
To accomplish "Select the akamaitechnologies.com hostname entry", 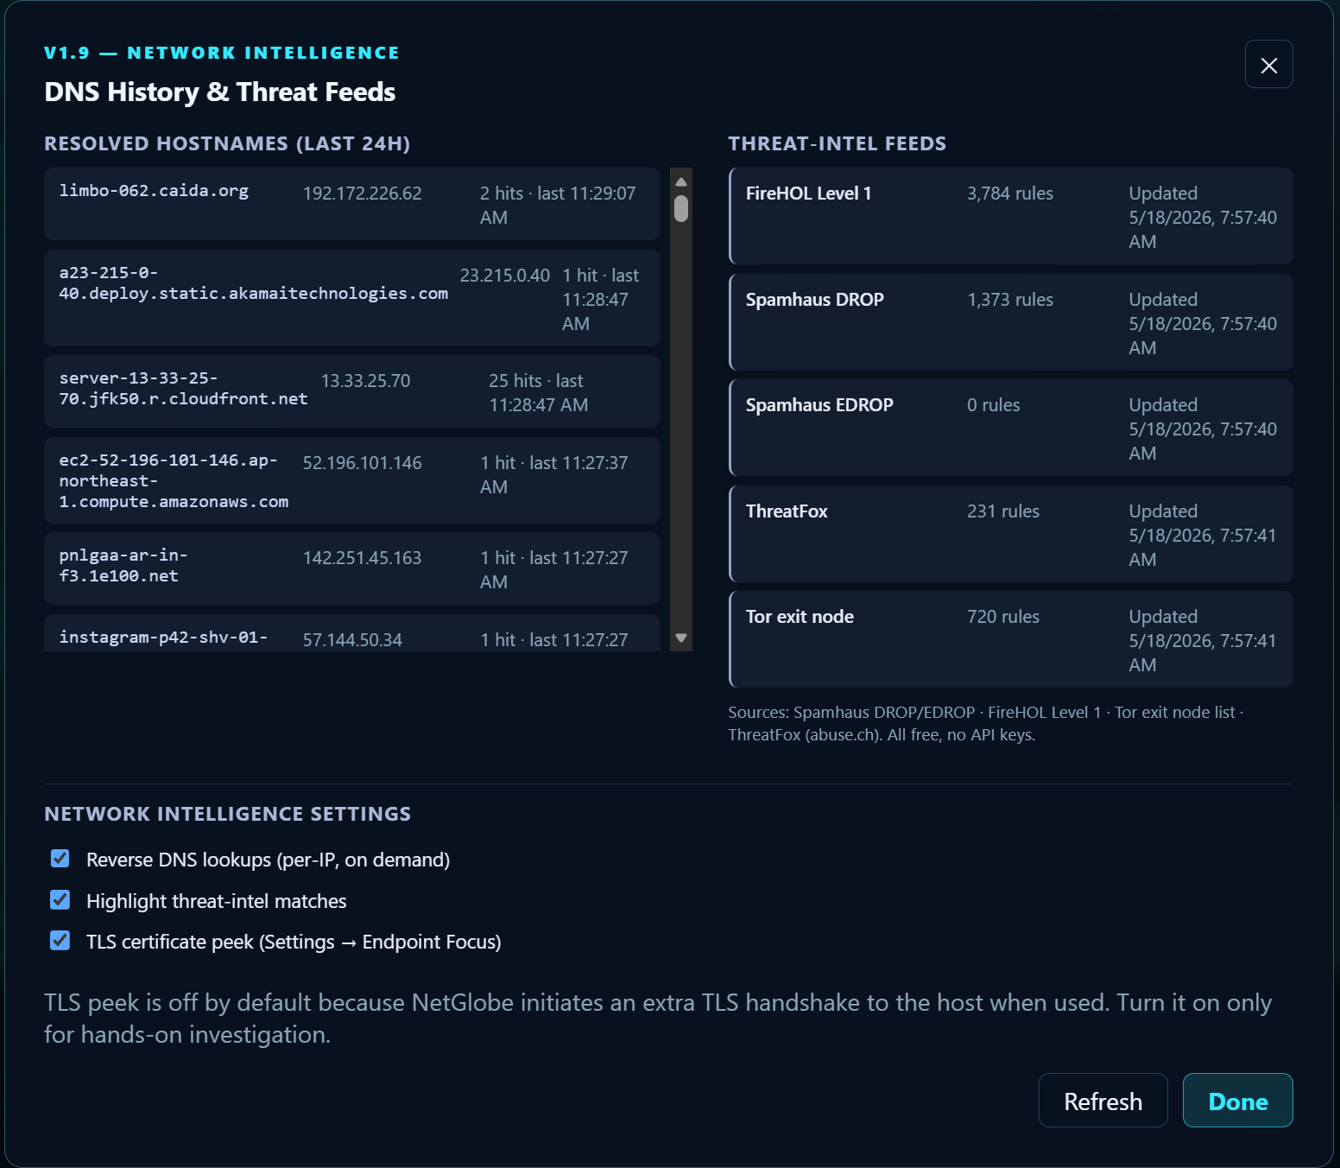I will point(253,283).
